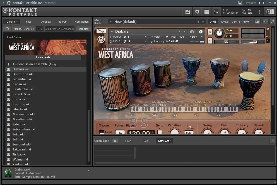The image size is (277, 185).
Task: Click Library or Company search field
Action: point(59,29)
